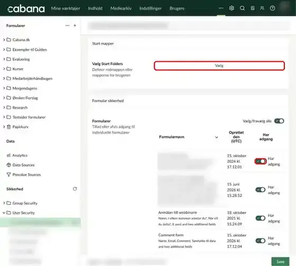Image resolution: width=296 pixels, height=266 pixels.
Task: Expand the Group Security node
Action: point(4,203)
